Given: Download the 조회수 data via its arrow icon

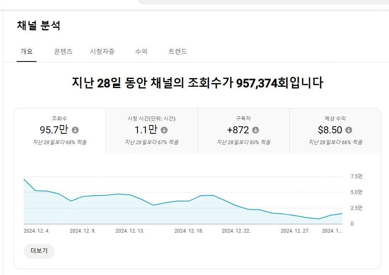Looking at the screenshot, I should point(74,130).
